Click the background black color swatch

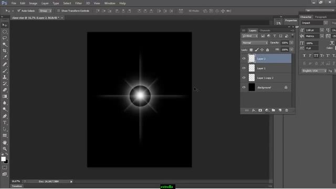(x=6, y=162)
